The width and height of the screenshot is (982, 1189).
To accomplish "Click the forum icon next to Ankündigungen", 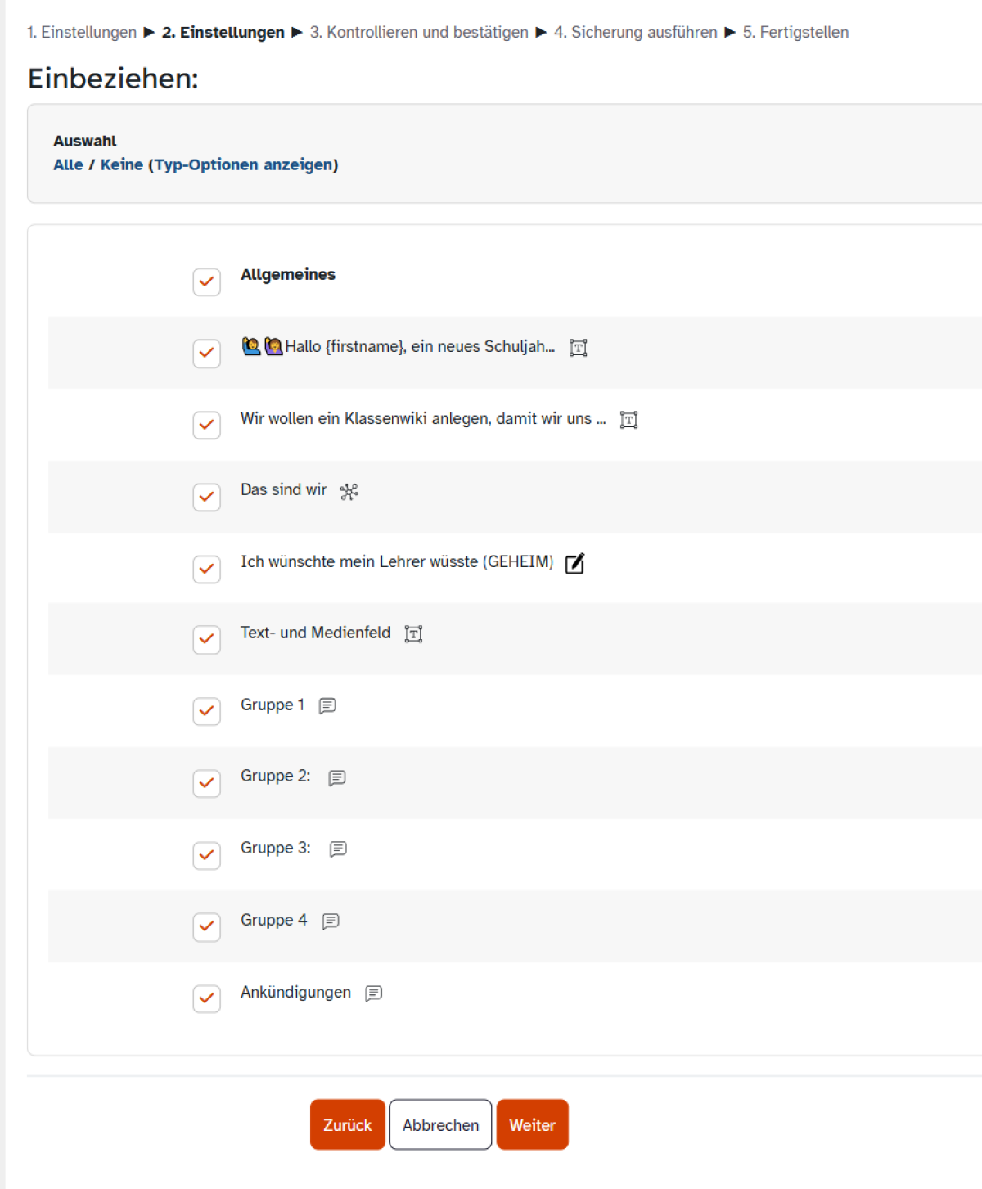I will pos(374,993).
